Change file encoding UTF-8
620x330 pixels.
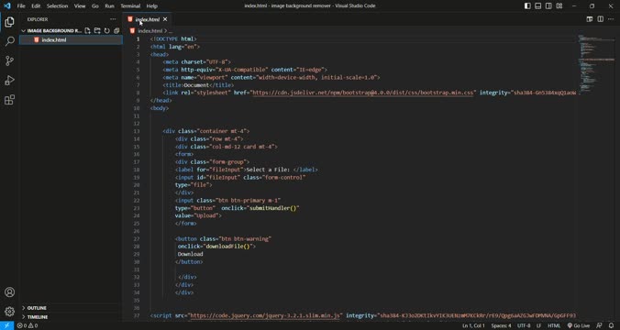(524, 325)
